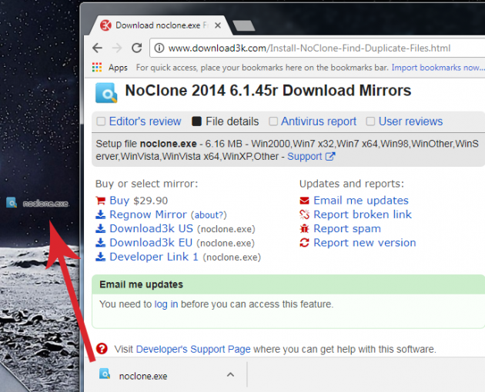Open the noclone.exe item in download bar

pyautogui.click(x=166, y=375)
